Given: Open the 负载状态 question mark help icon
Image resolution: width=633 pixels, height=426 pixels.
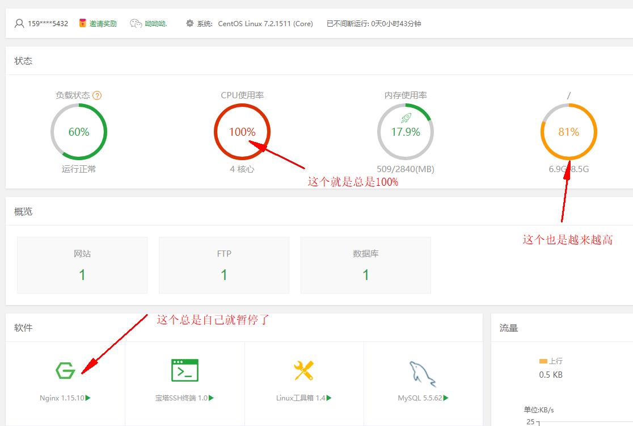Looking at the screenshot, I should click(96, 95).
